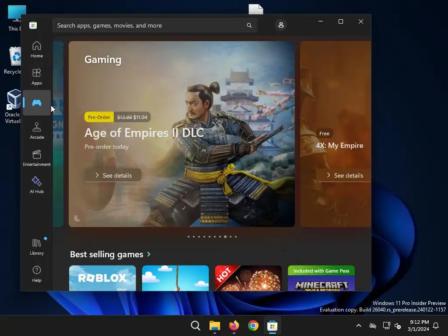
Task: Open the Entertainment section
Action: tap(37, 158)
